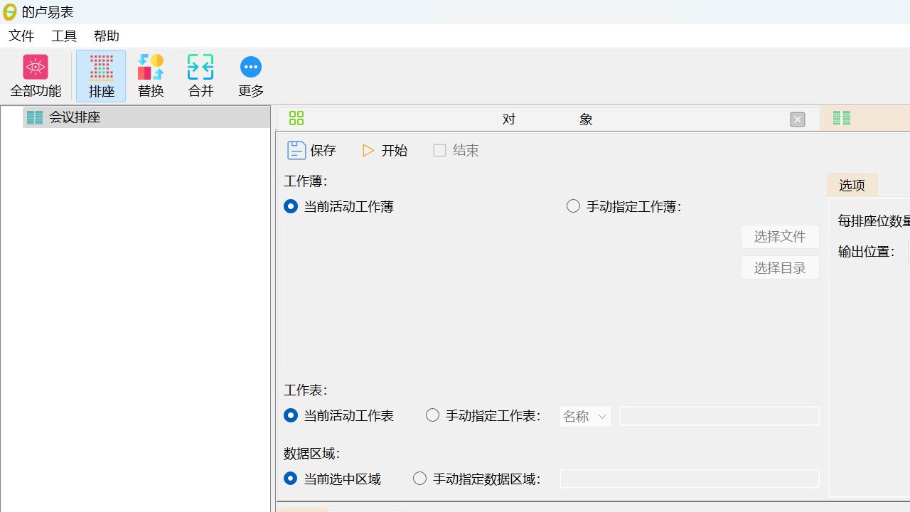910x512 pixels.
Task: Select 手动指定工作表 radio option
Action: click(x=432, y=415)
